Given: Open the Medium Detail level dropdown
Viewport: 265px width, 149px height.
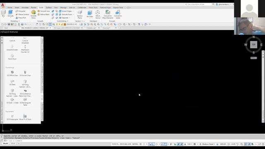Looking at the screenshot, I should click(x=209, y=144).
